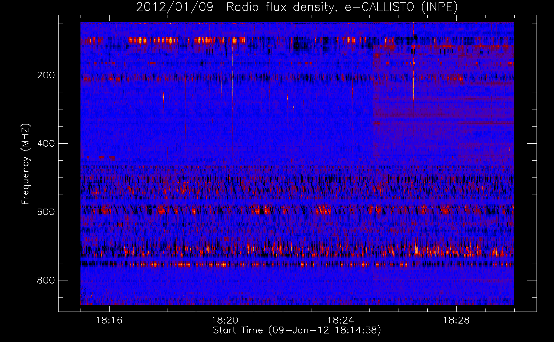The height and width of the screenshot is (342, 554).
Task: Click the "e-CALLISTO (INPE)" title text
Action: (x=401, y=7)
